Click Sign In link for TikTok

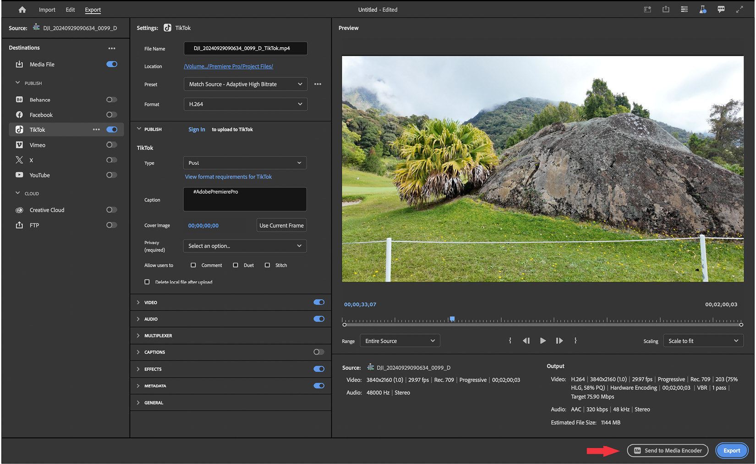[x=197, y=130]
